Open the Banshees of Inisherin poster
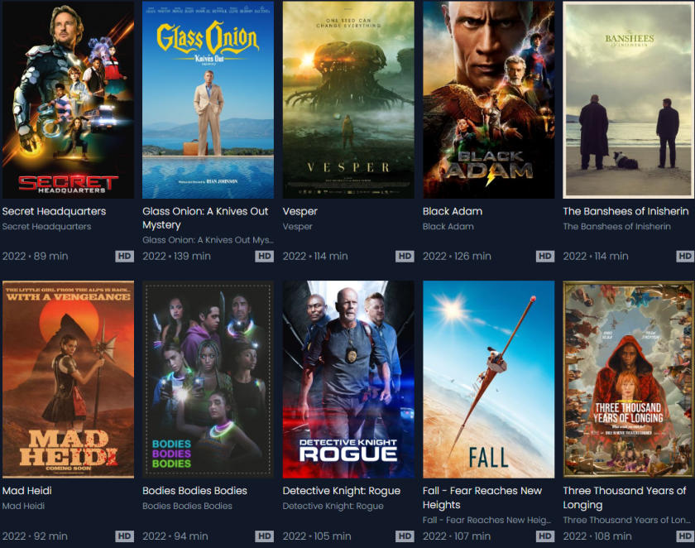The image size is (695, 548). [x=629, y=99]
